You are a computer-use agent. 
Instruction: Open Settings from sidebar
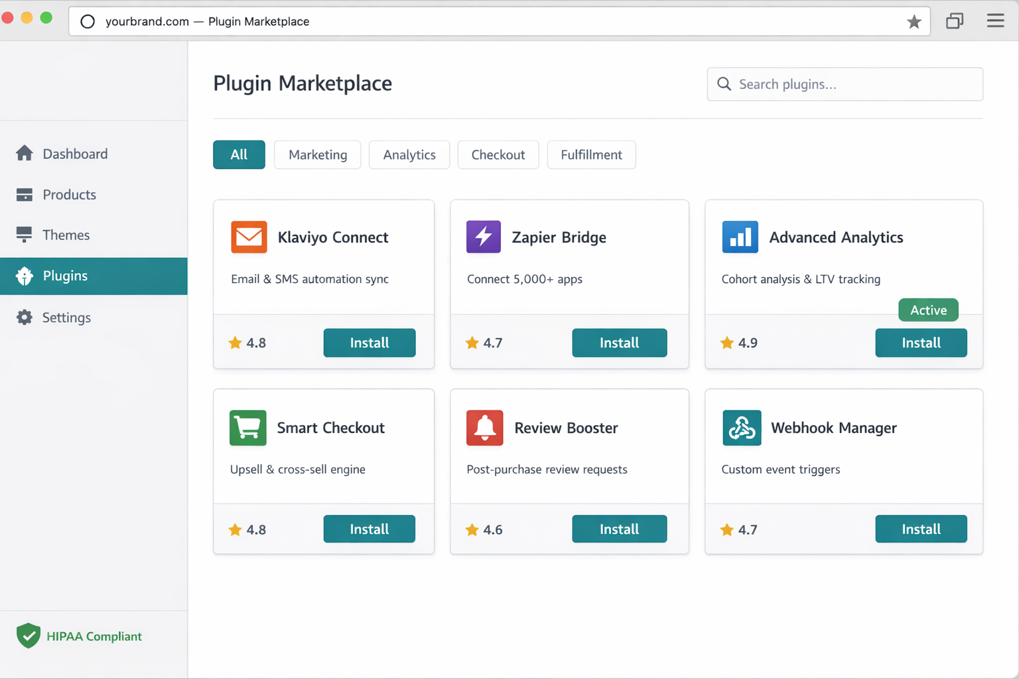tap(94, 318)
